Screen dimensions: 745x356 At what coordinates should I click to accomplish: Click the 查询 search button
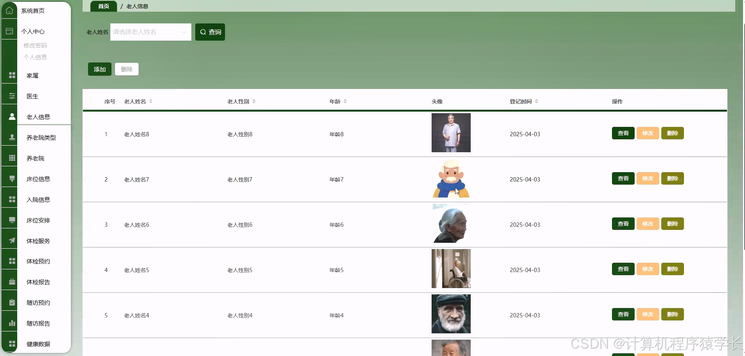(x=210, y=32)
